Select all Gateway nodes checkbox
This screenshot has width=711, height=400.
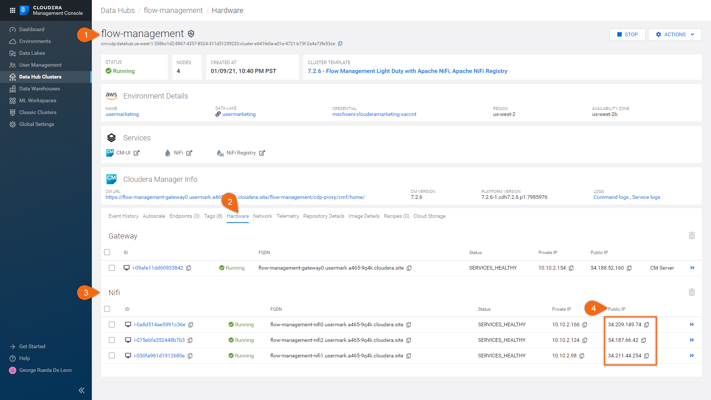coord(107,252)
